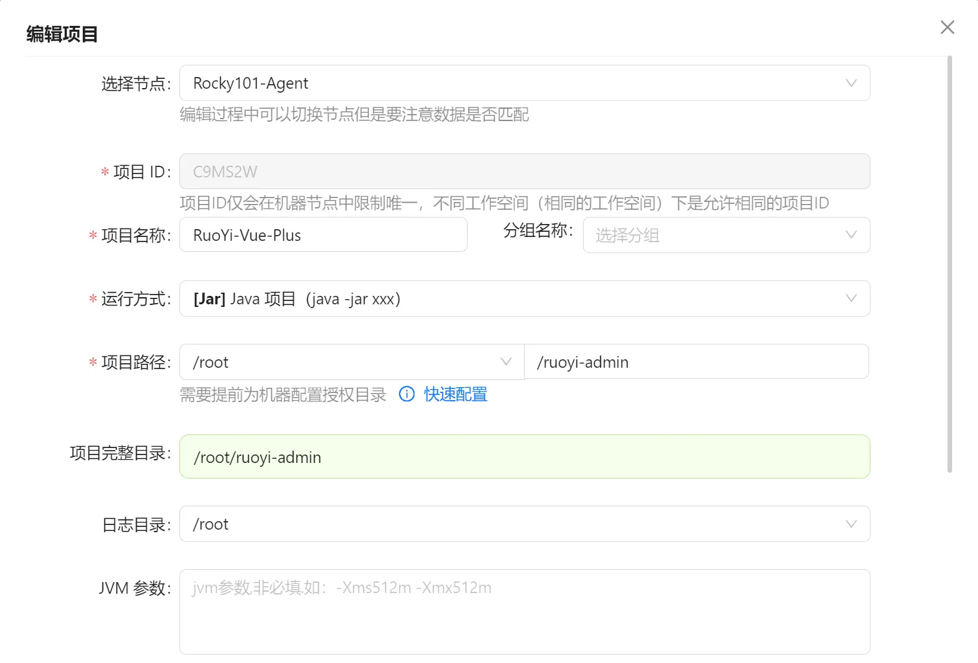Screen dimensions: 978x663
Task: Click the down arrow in 项目路径 selector
Action: [506, 362]
